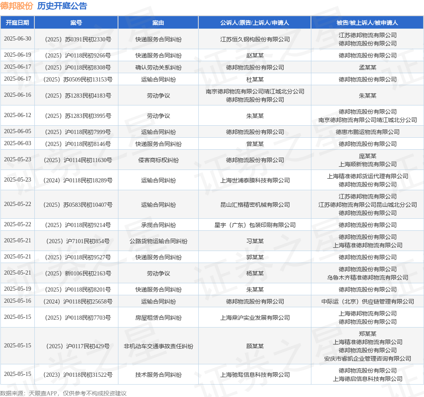Click the 历史开庭公告 heading
The width and height of the screenshot is (424, 397).
62,6
